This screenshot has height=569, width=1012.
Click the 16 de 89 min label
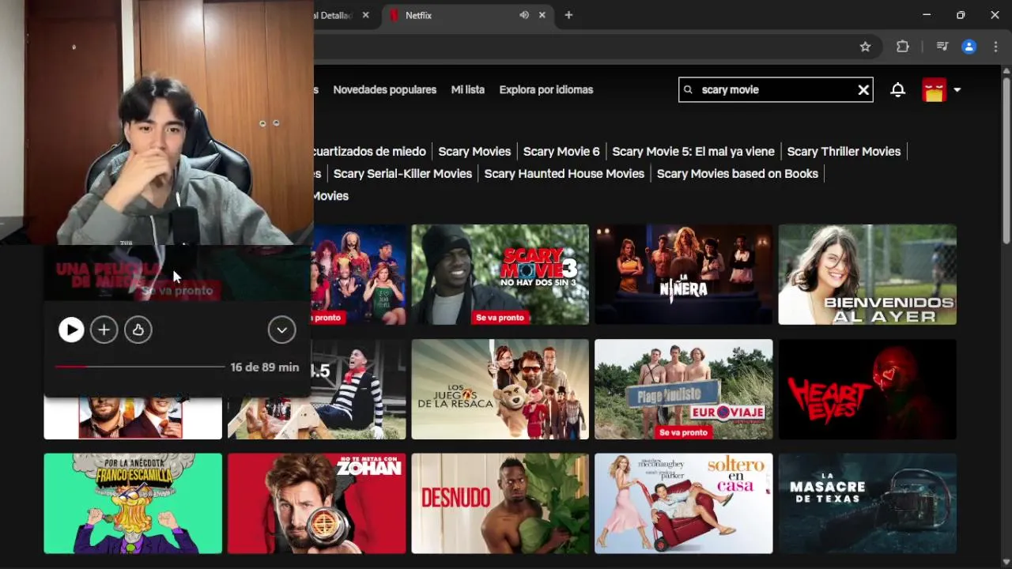264,367
